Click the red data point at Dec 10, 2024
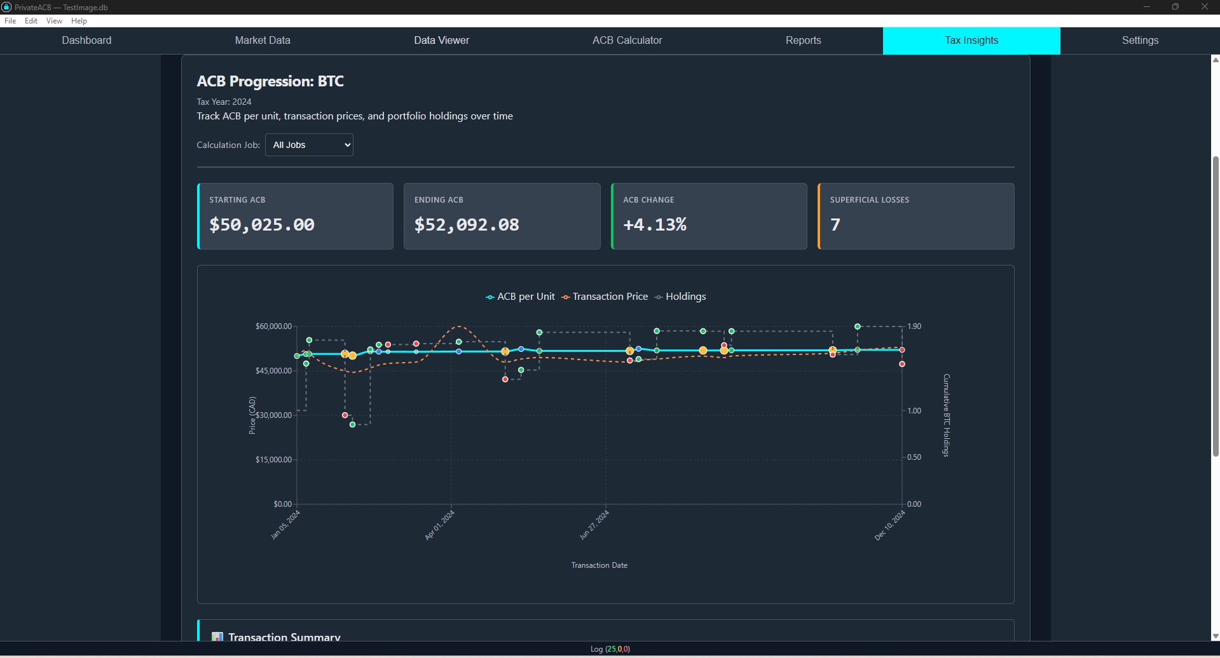The width and height of the screenshot is (1220, 658). point(901,364)
